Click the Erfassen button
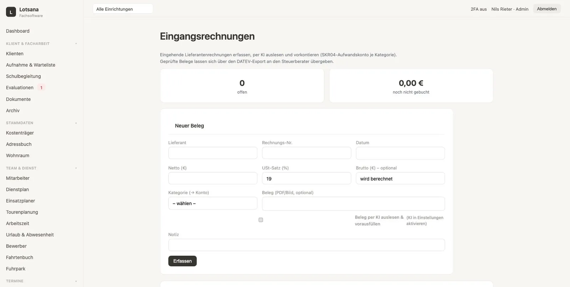Screen dimensions: 570x287 click(182, 261)
